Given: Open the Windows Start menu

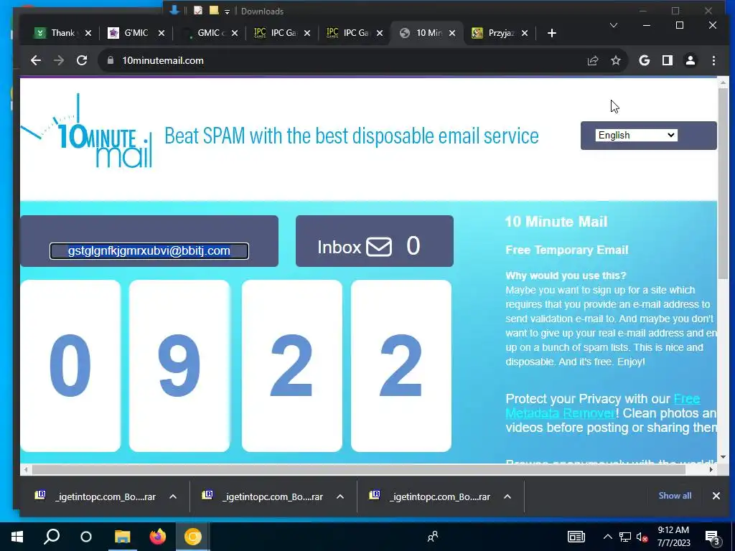Looking at the screenshot, I should coord(17,537).
